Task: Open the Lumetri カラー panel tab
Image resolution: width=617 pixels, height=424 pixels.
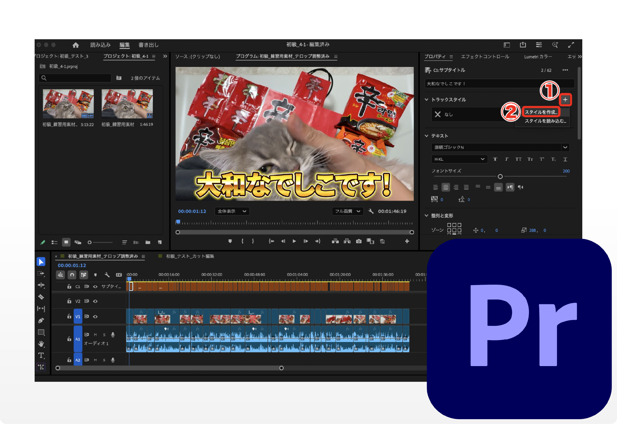Action: [538, 57]
